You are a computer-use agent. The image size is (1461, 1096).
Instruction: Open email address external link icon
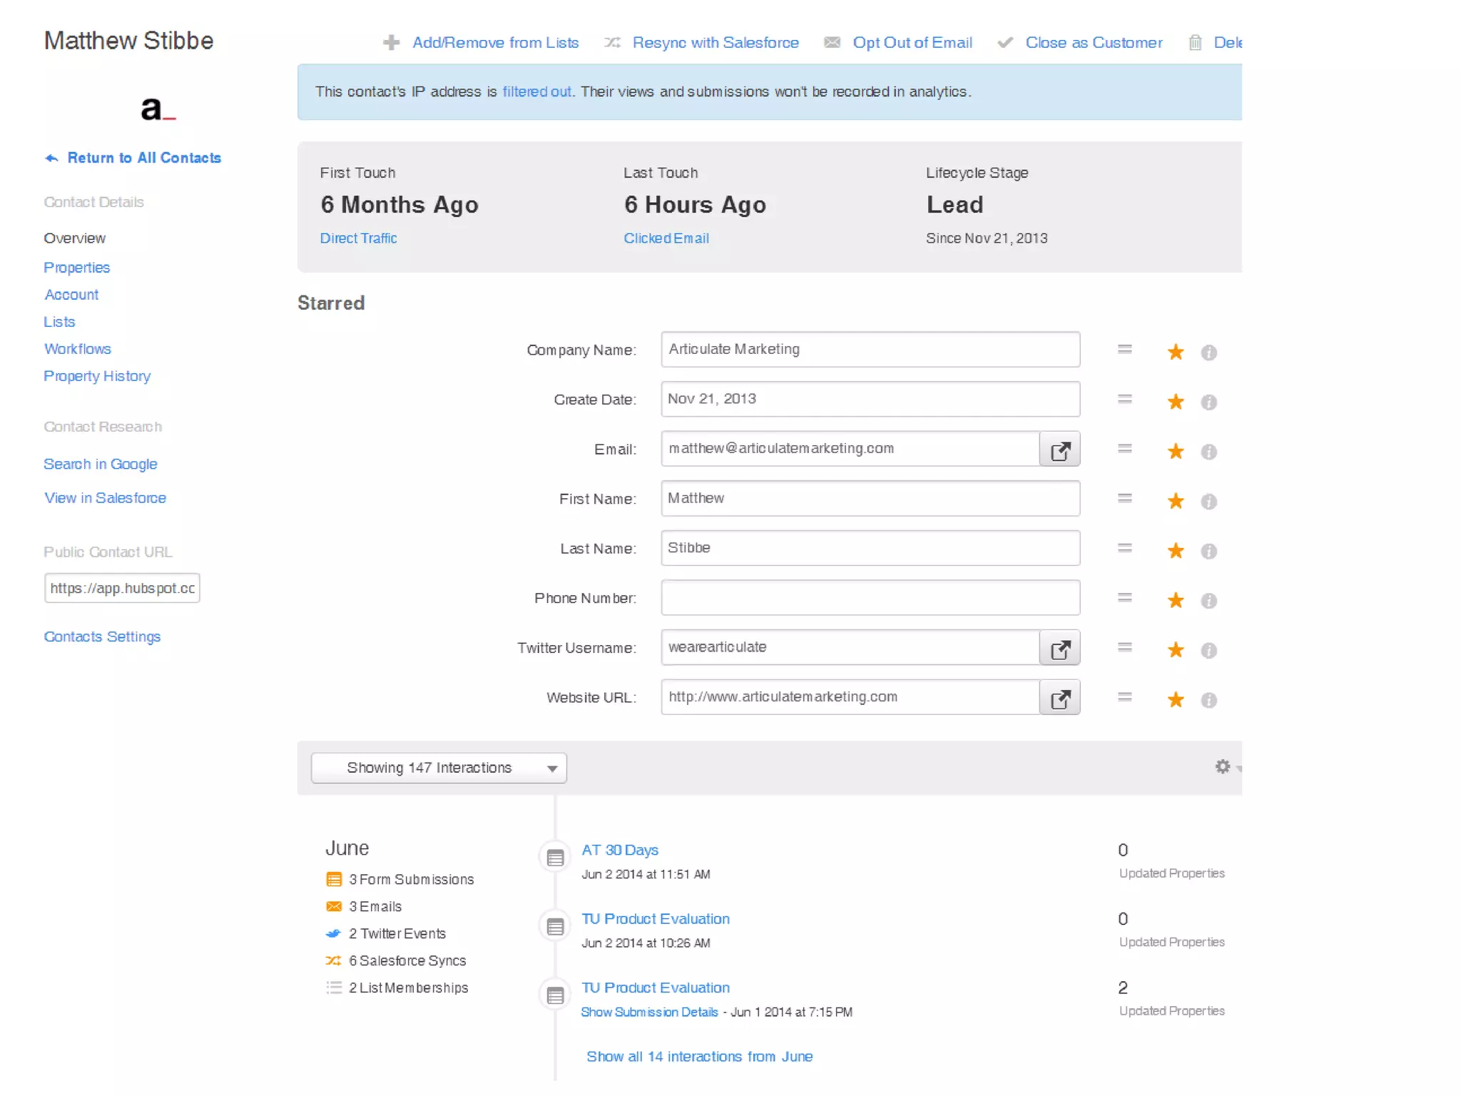point(1059,450)
